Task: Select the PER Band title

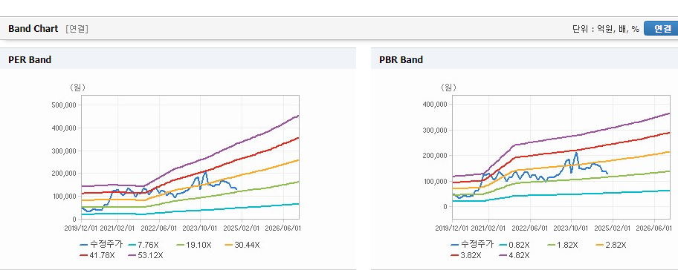Action: (x=30, y=59)
